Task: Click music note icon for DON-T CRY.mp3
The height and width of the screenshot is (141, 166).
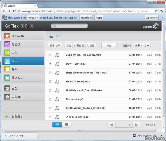Action: click(x=57, y=64)
